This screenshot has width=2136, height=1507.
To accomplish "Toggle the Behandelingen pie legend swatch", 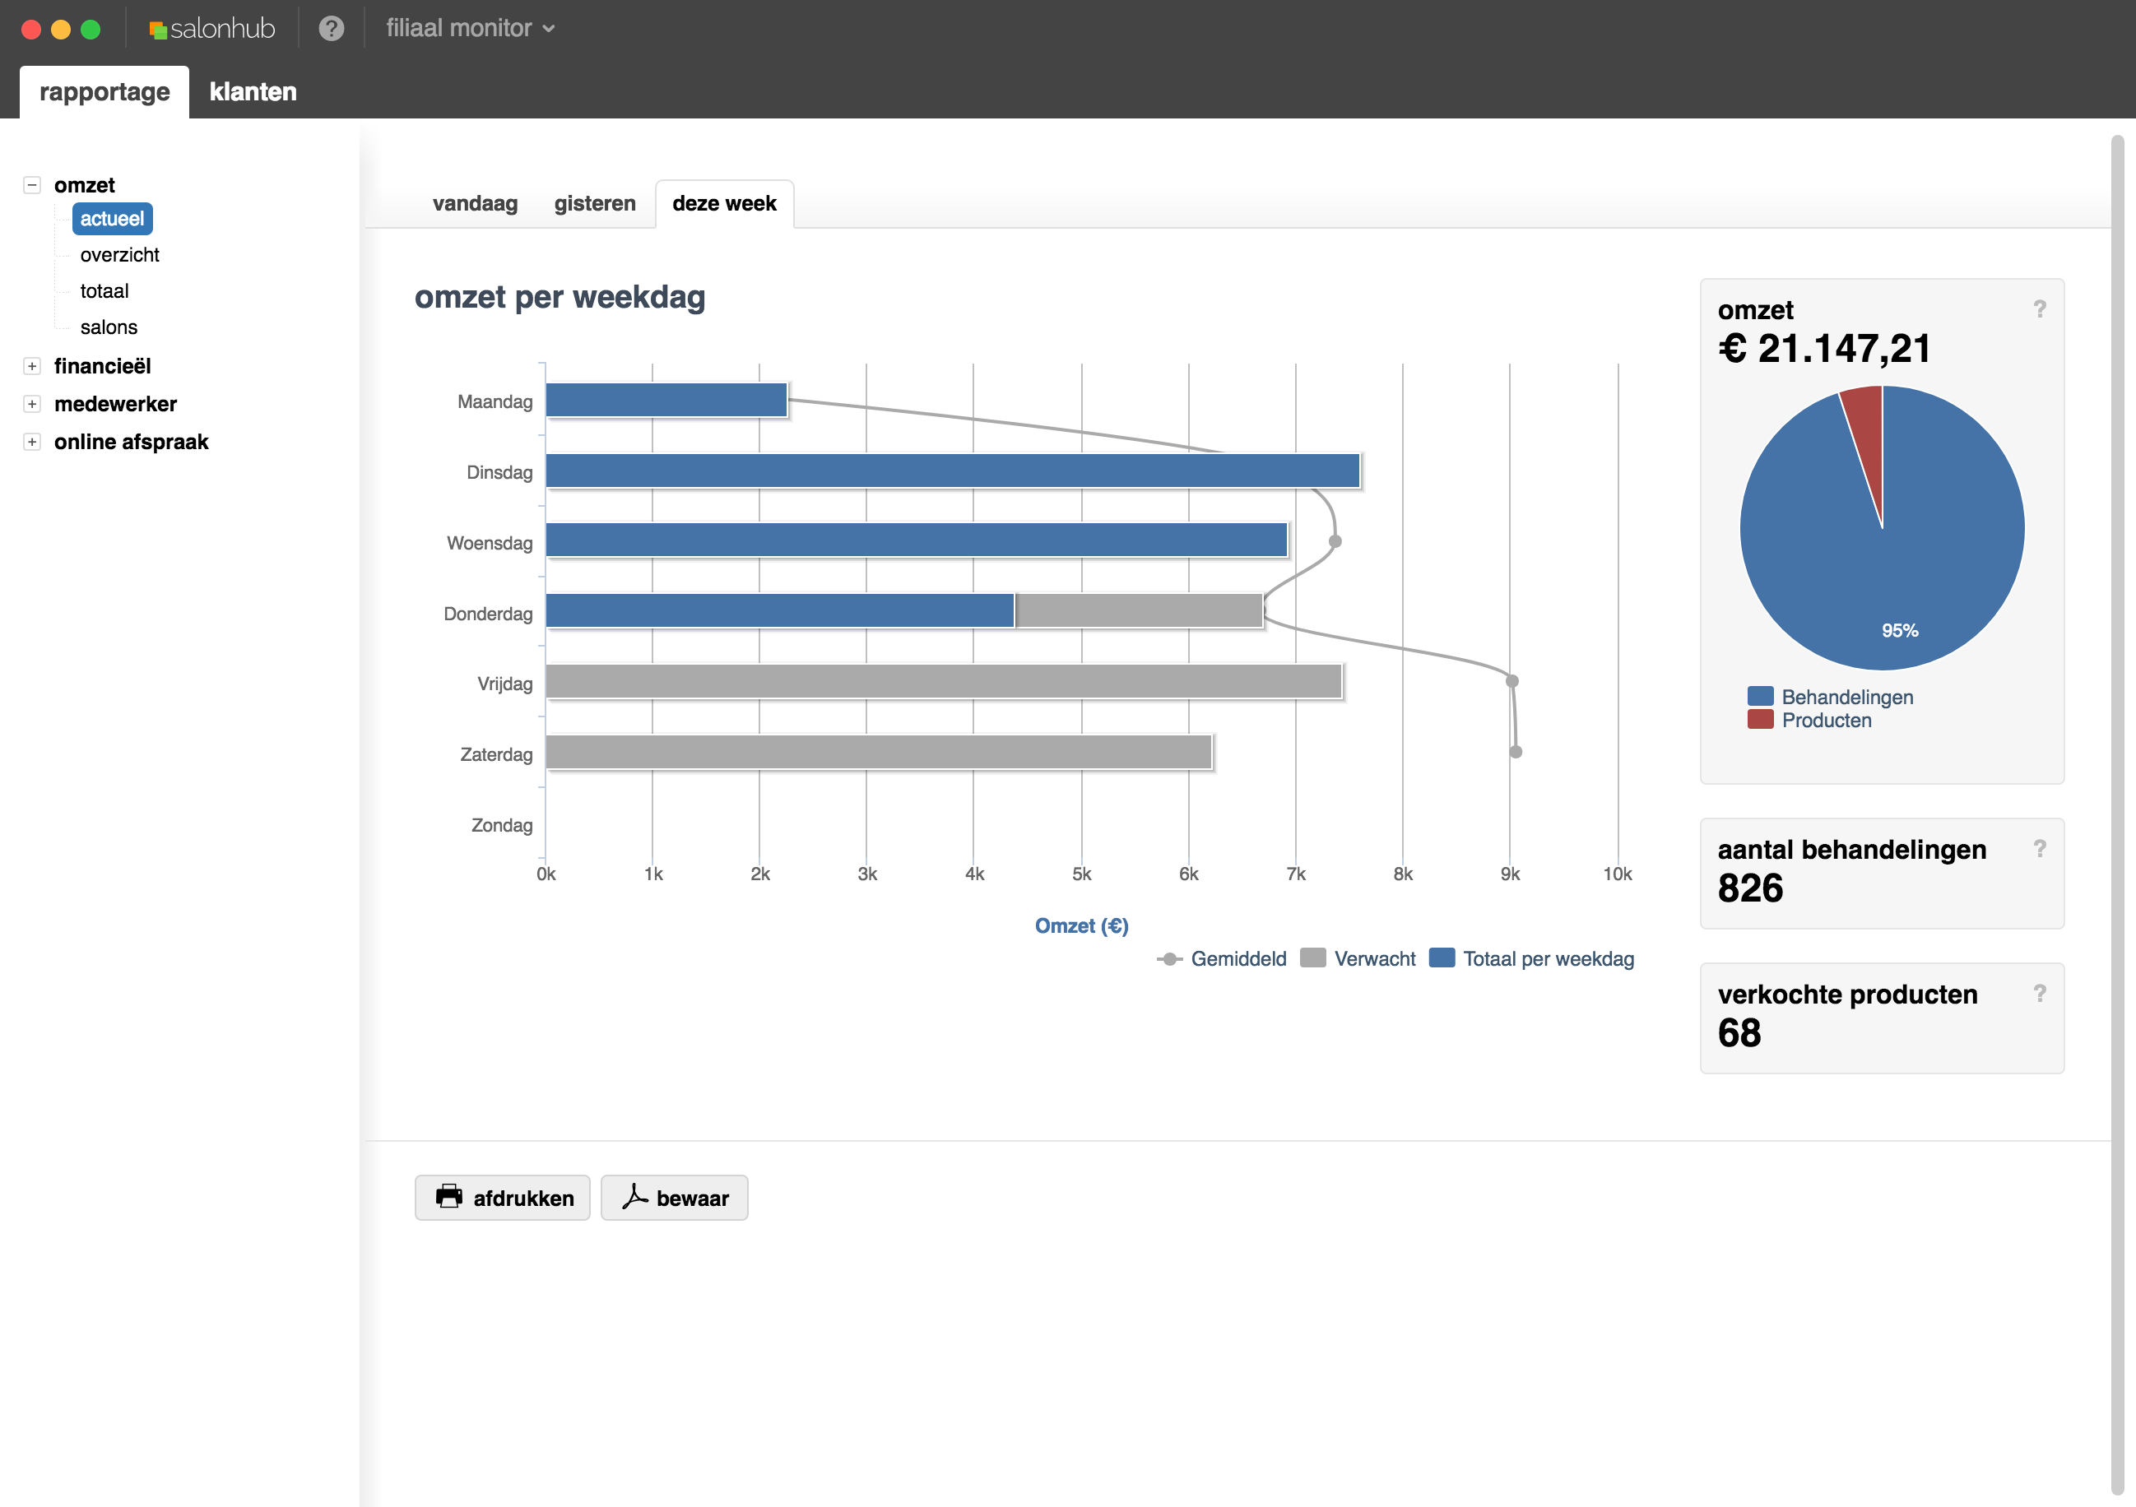I will point(1760,696).
